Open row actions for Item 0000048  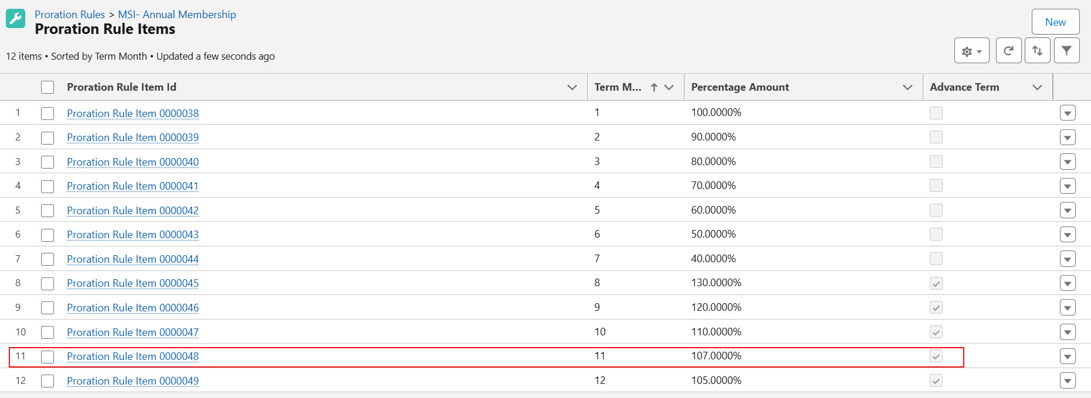click(x=1068, y=356)
